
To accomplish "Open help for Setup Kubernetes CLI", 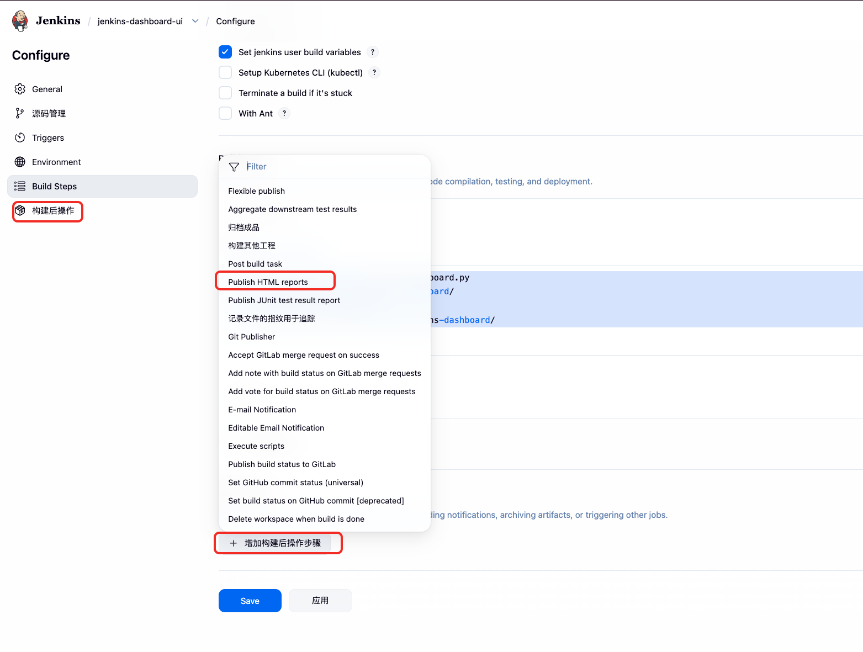I will tap(374, 72).
